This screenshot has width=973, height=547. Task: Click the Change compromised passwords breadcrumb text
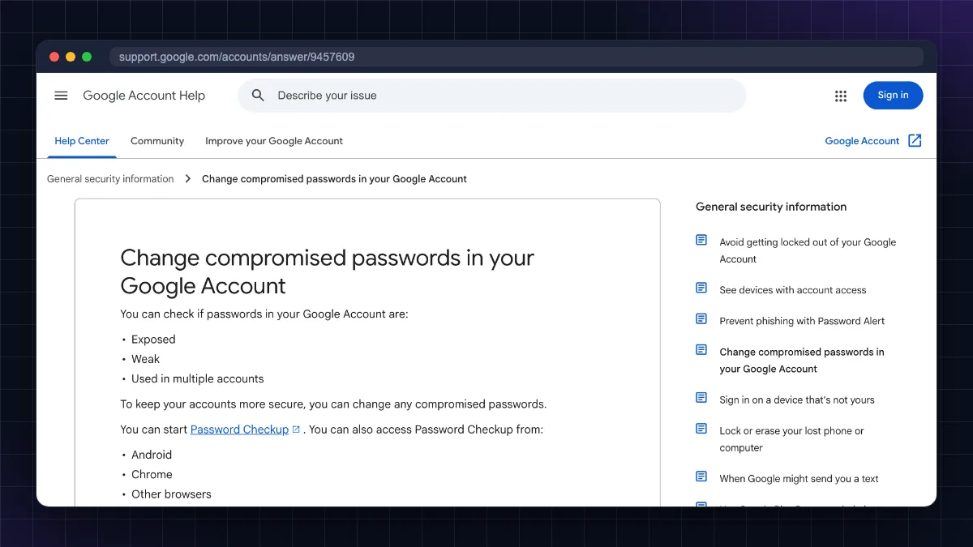(334, 179)
